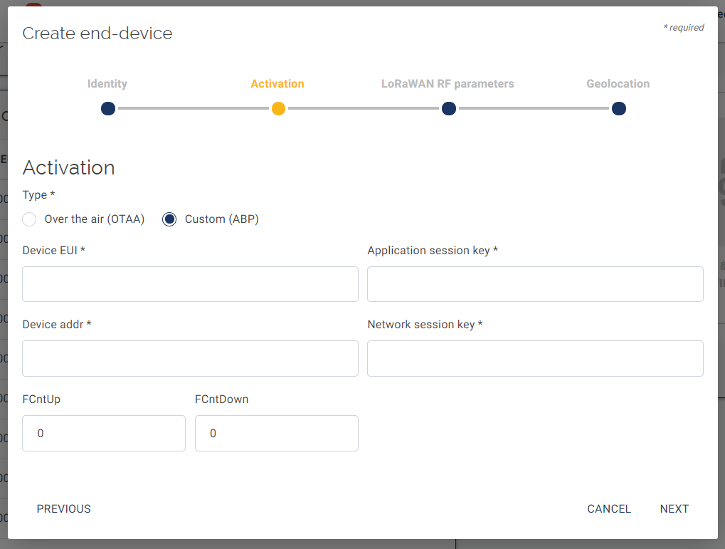This screenshot has width=725, height=549.
Task: Jump to the Geolocation step label
Action: [x=618, y=83]
